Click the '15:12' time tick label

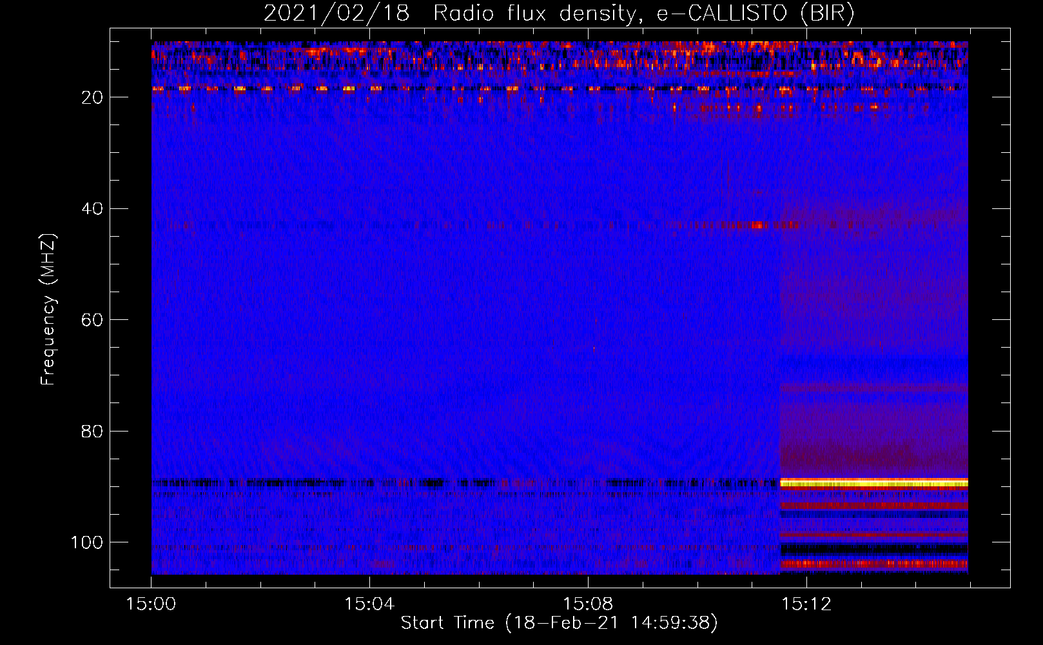[806, 604]
